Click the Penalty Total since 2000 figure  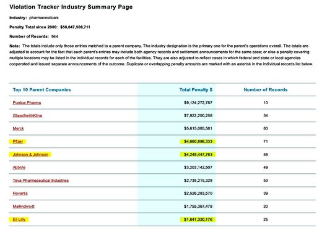point(75,27)
